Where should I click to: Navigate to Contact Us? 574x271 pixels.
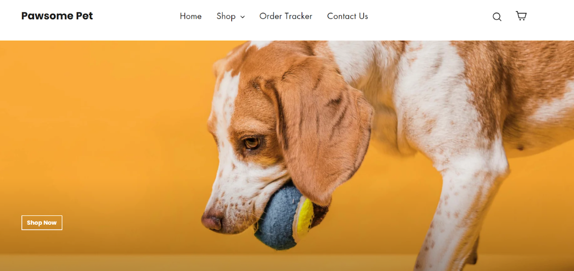tap(347, 16)
